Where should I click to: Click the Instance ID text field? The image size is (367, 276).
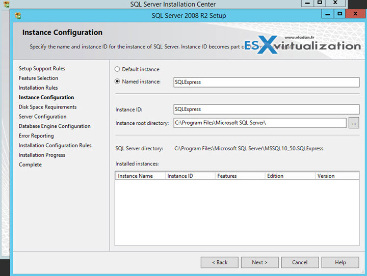point(267,109)
